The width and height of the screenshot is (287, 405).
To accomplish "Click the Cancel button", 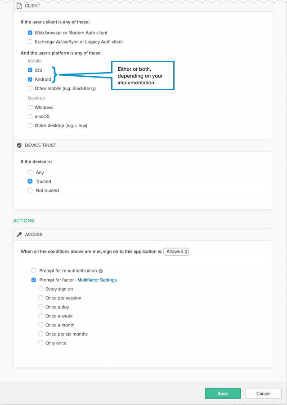I will coord(263,393).
